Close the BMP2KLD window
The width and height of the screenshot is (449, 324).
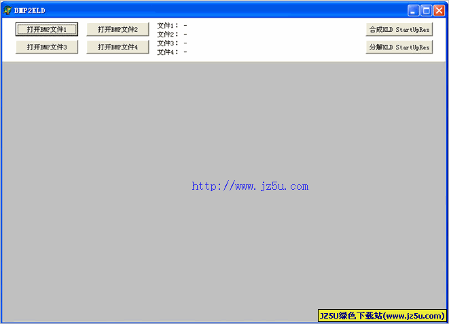tap(439, 11)
